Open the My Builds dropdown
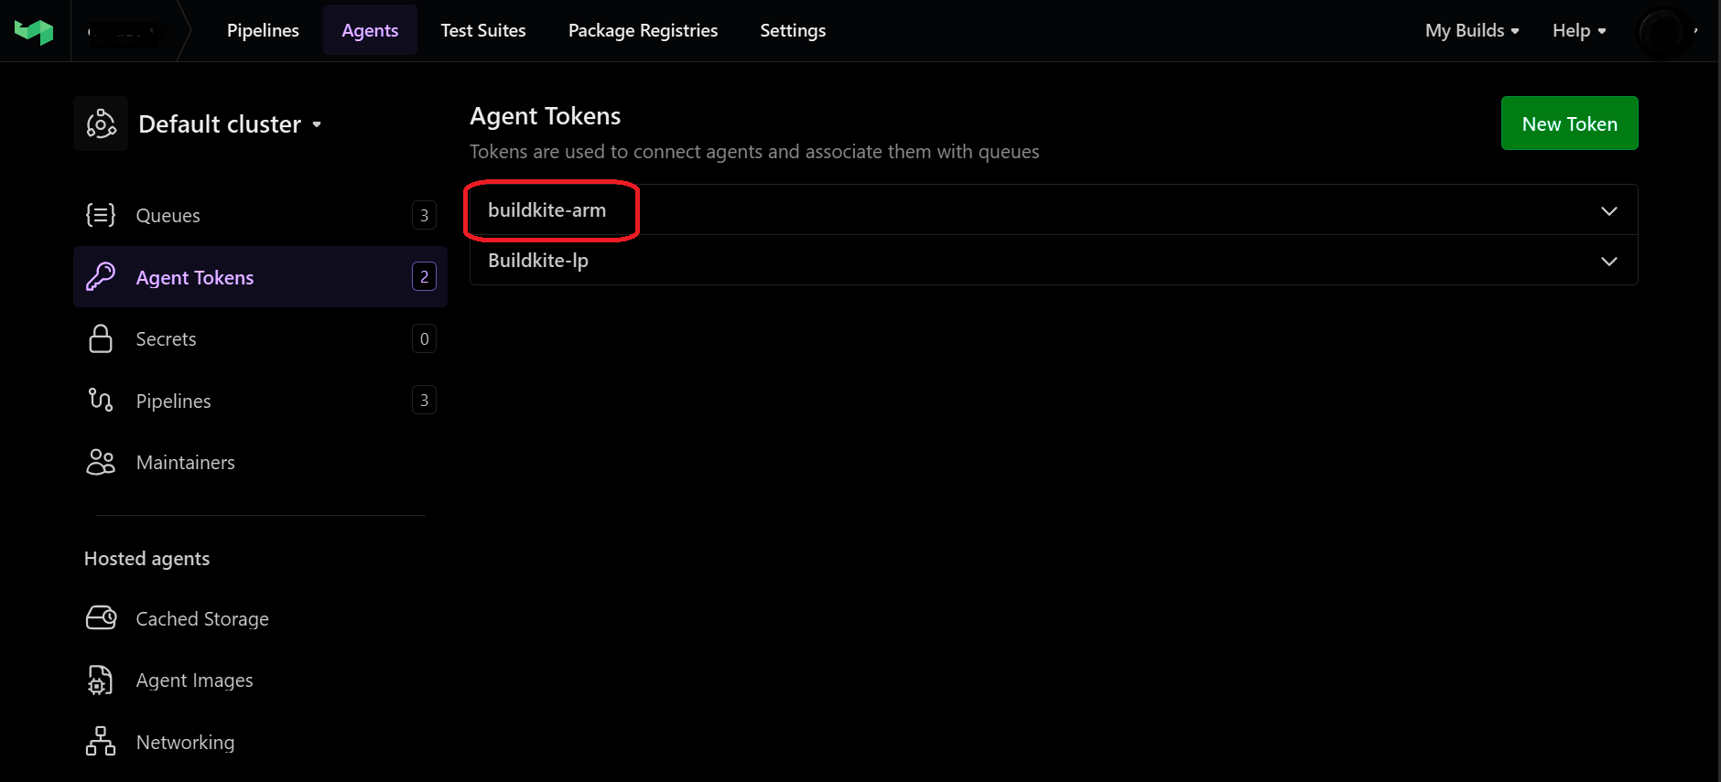Viewport: 1721px width, 782px height. (x=1472, y=30)
